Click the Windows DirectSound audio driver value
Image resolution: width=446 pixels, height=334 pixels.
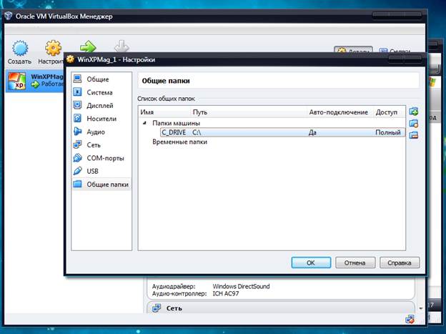[x=241, y=286]
